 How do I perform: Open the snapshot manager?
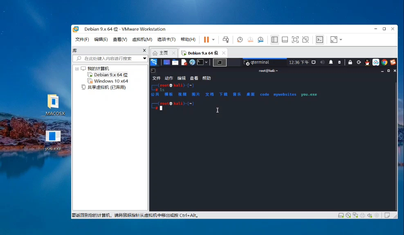[x=260, y=40]
